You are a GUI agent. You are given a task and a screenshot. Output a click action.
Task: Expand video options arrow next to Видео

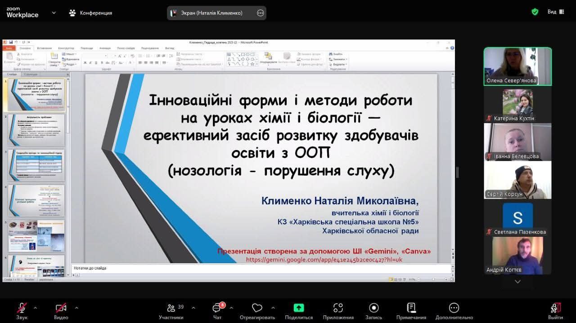pos(76,308)
